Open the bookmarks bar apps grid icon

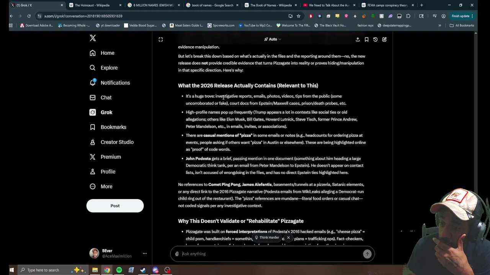(x=11, y=26)
